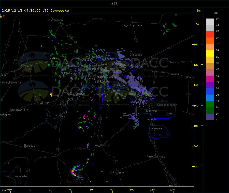Click the orange 57-60 dBZ legend swatch

(x=210, y=41)
